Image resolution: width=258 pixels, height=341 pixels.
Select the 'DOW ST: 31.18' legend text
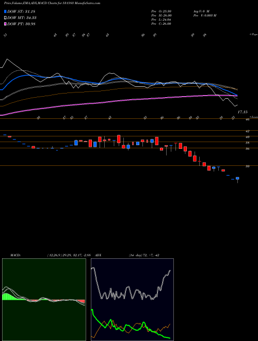coord(21,11)
